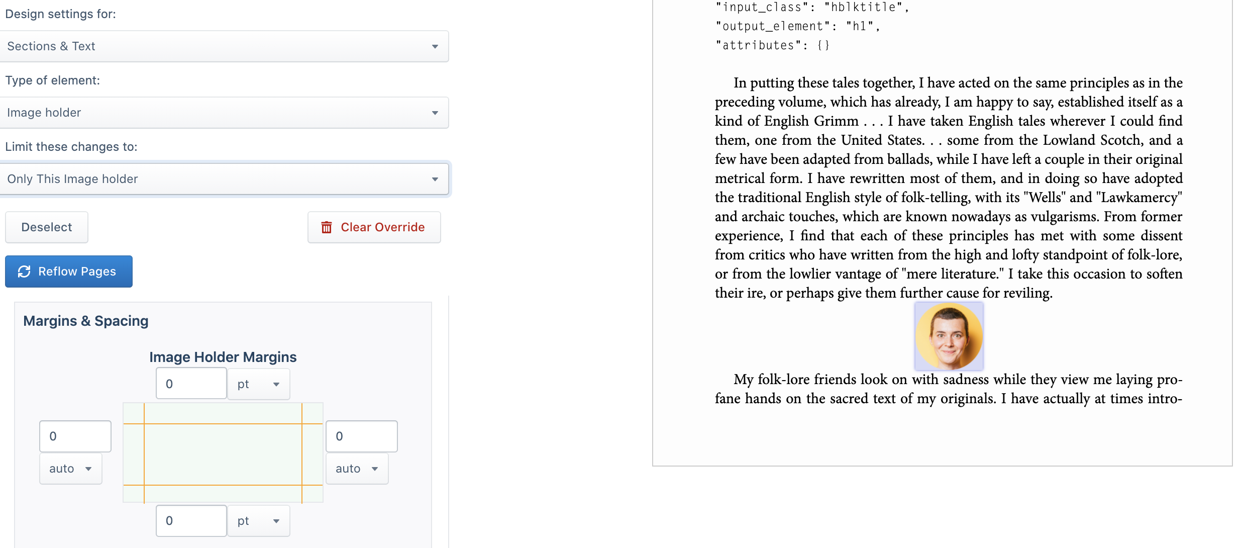Open the top margin pt unit dropdown

click(x=259, y=384)
